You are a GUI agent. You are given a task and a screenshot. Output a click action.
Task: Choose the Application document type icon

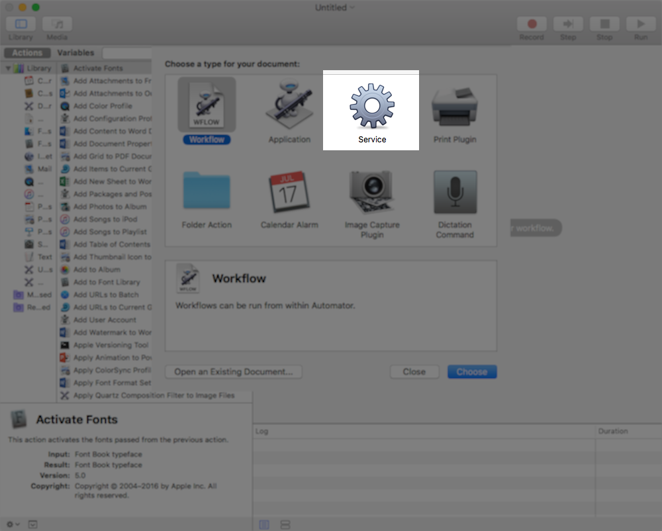(289, 105)
